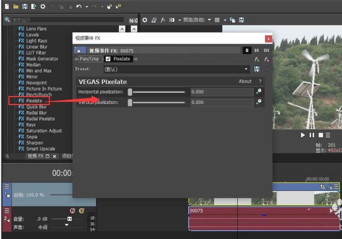Remove selected plug-in with fx X icon
342x239 pixels.
(x=267, y=59)
